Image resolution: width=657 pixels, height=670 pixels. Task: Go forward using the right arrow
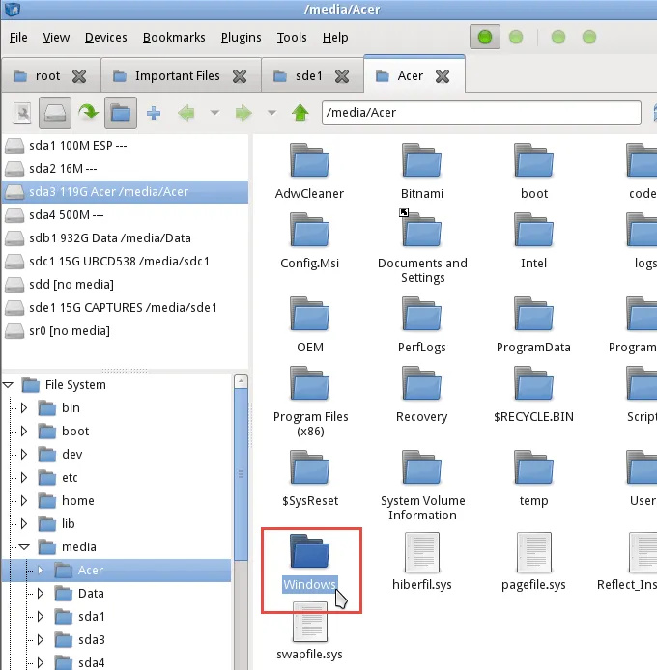pos(243,113)
